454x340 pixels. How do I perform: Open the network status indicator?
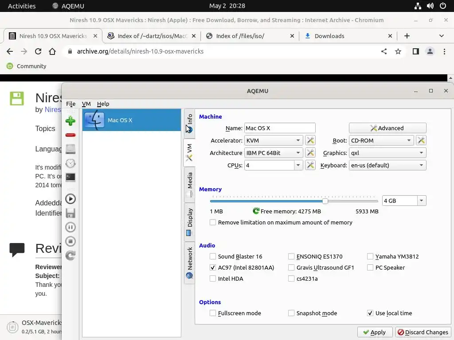[418, 6]
